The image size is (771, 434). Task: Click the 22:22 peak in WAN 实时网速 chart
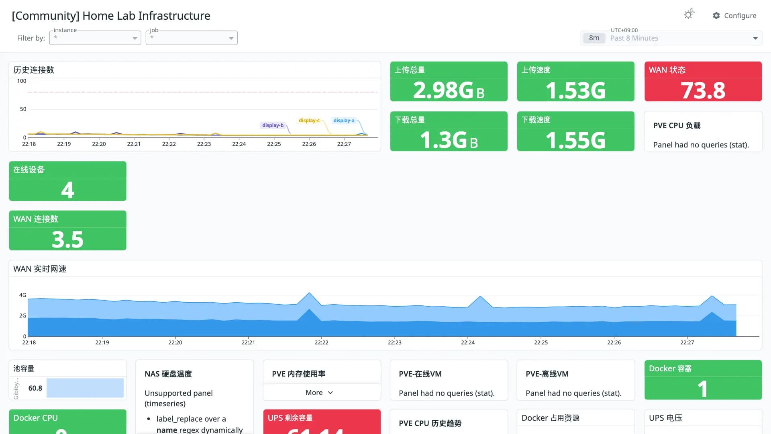pos(309,293)
